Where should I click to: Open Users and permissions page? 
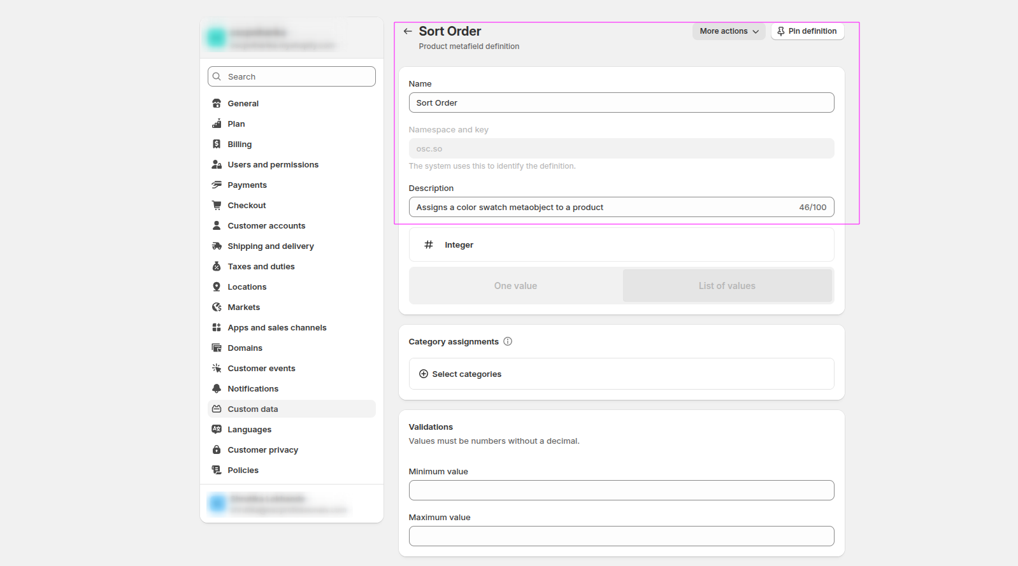(x=273, y=164)
